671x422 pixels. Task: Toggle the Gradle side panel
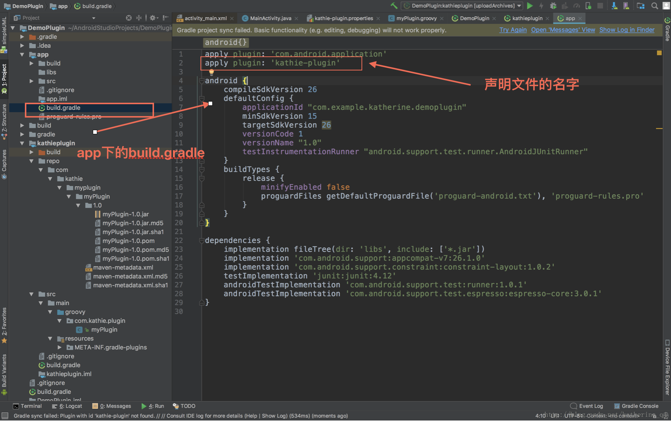667,29
